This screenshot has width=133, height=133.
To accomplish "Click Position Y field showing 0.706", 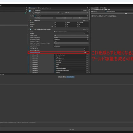I will [x=72, y=23].
